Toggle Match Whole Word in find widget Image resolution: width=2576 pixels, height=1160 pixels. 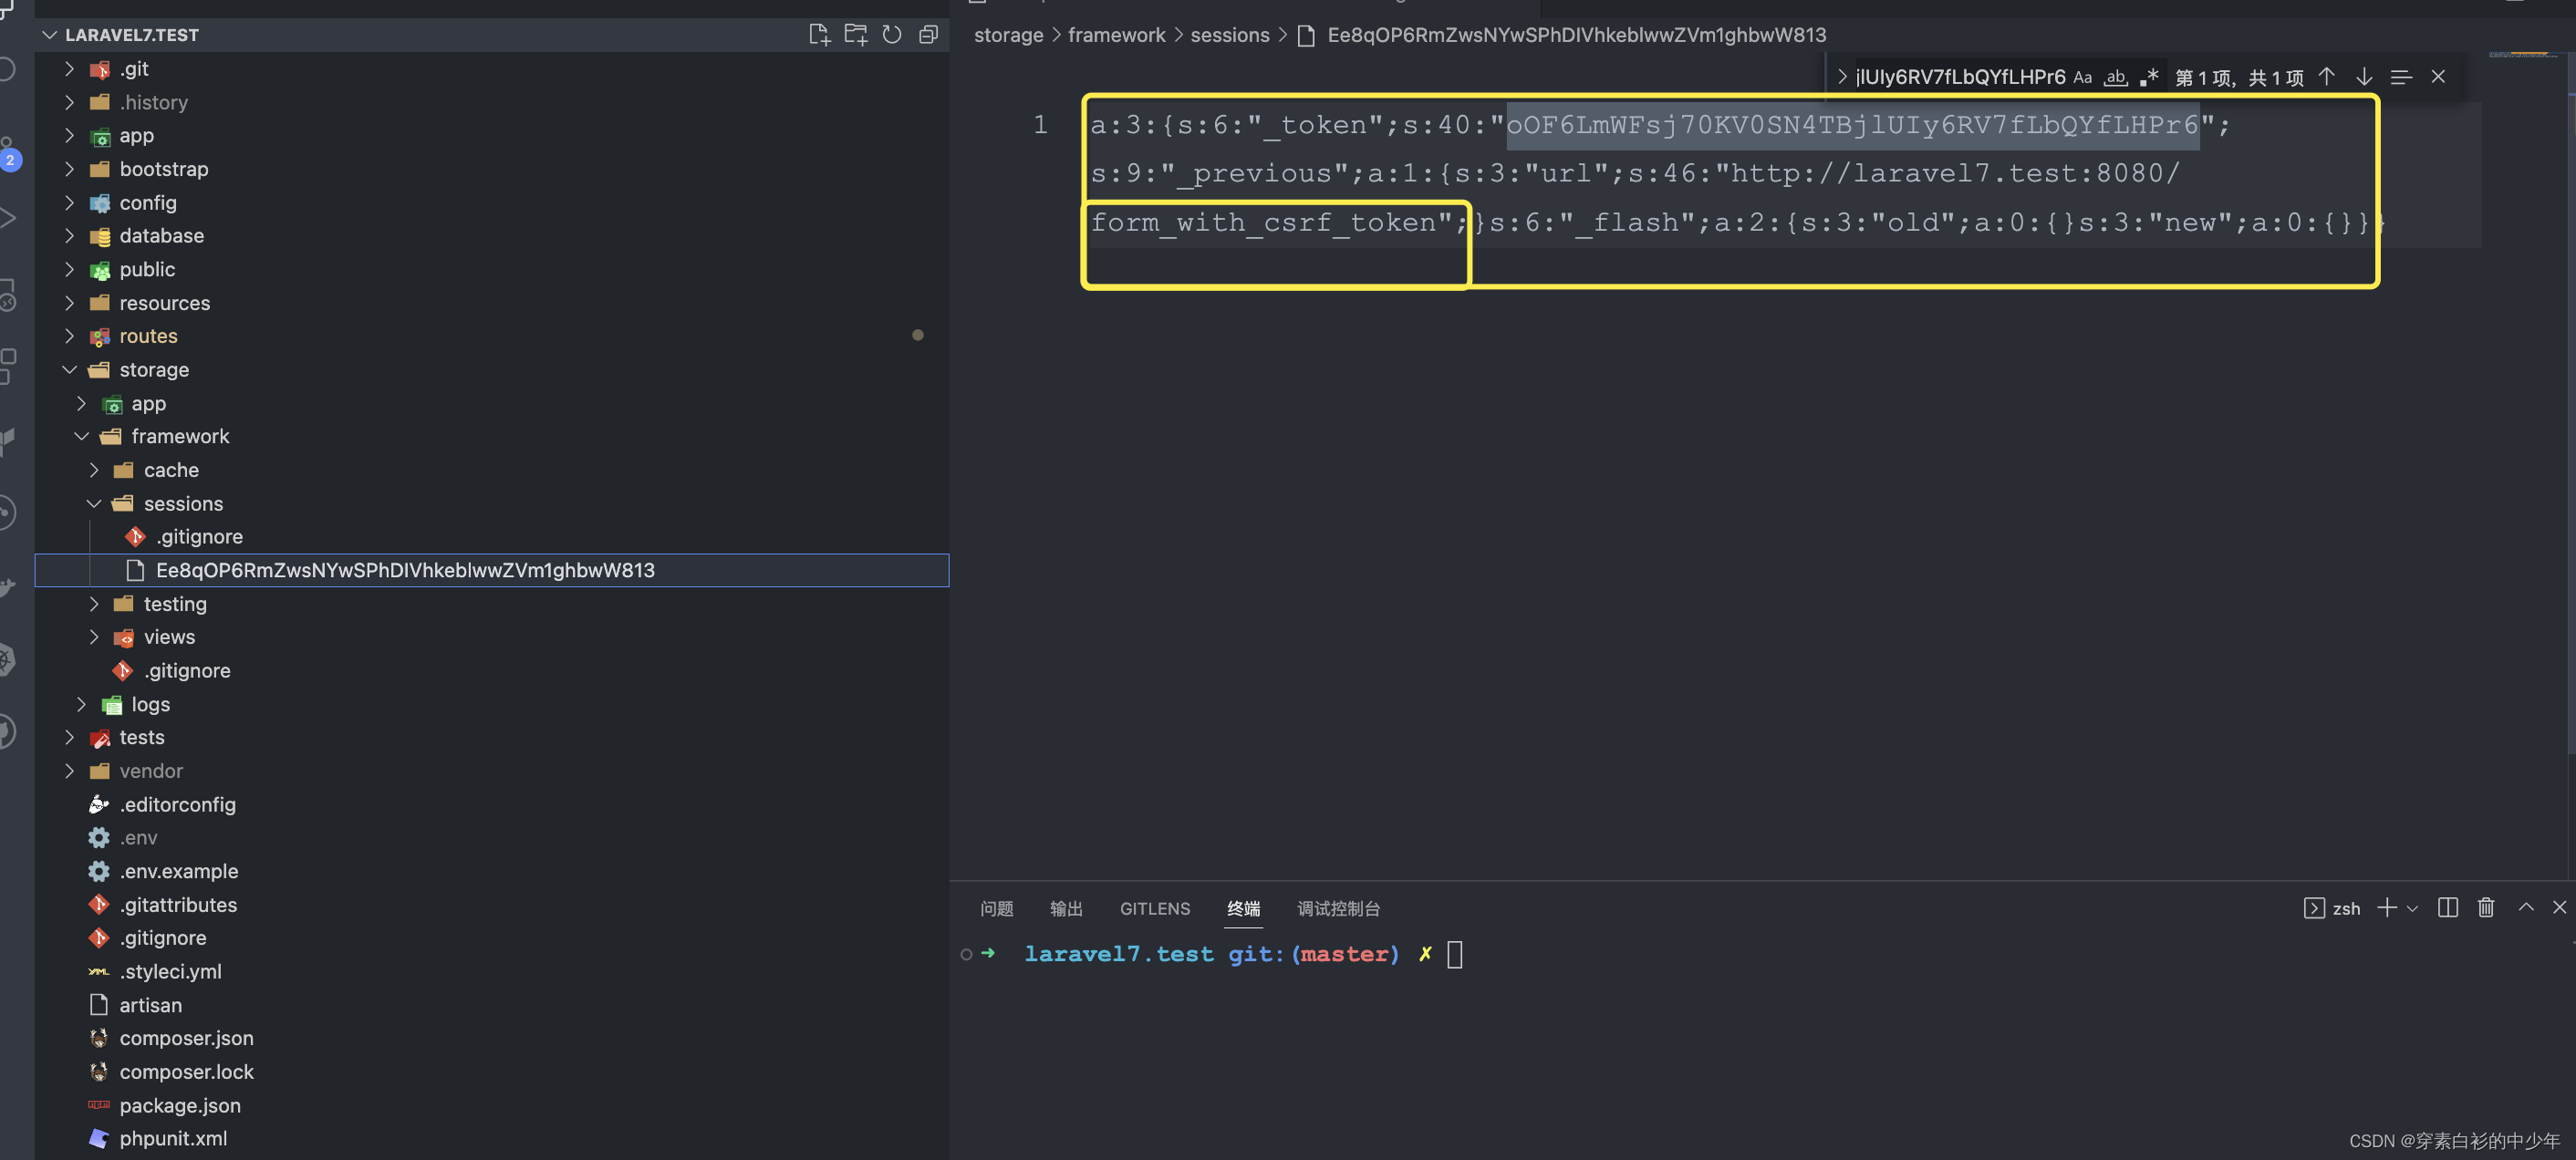click(2115, 77)
